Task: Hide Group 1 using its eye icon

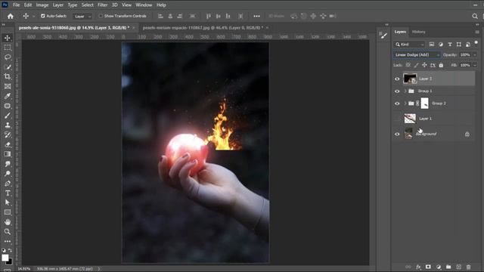Action: point(397,91)
